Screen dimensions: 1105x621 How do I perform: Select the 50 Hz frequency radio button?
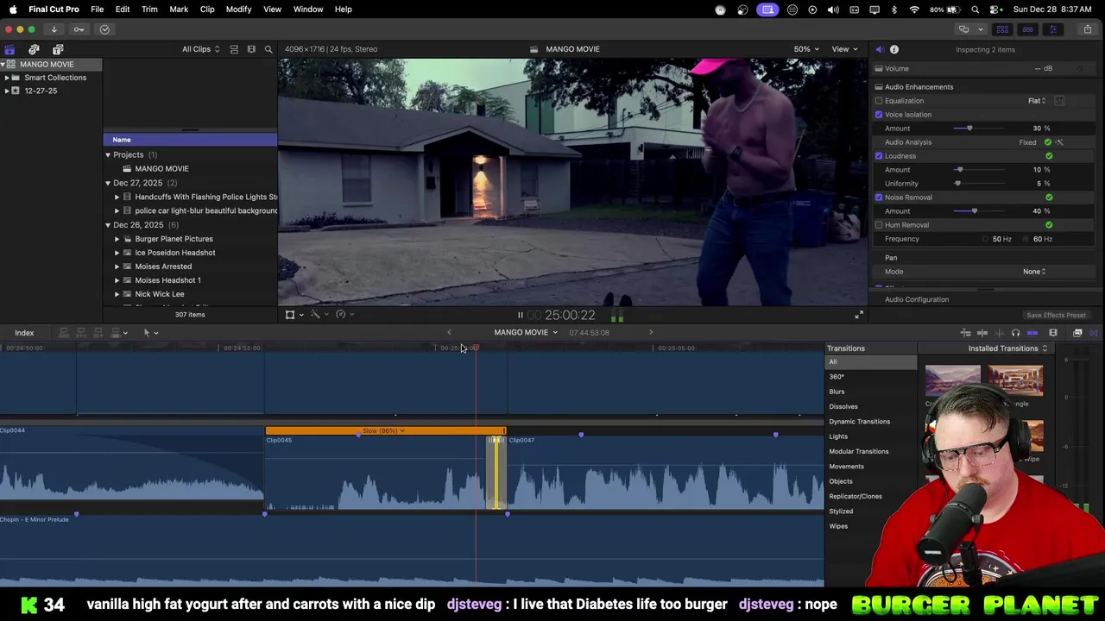click(x=985, y=239)
